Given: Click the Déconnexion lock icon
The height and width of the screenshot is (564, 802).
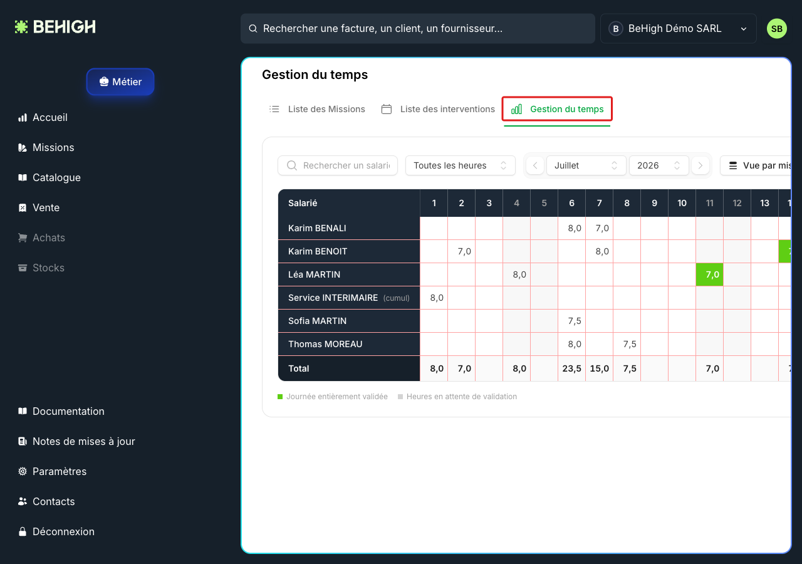Looking at the screenshot, I should pos(23,531).
